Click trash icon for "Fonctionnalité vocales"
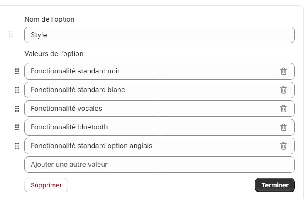The image size is (306, 199). [284, 109]
